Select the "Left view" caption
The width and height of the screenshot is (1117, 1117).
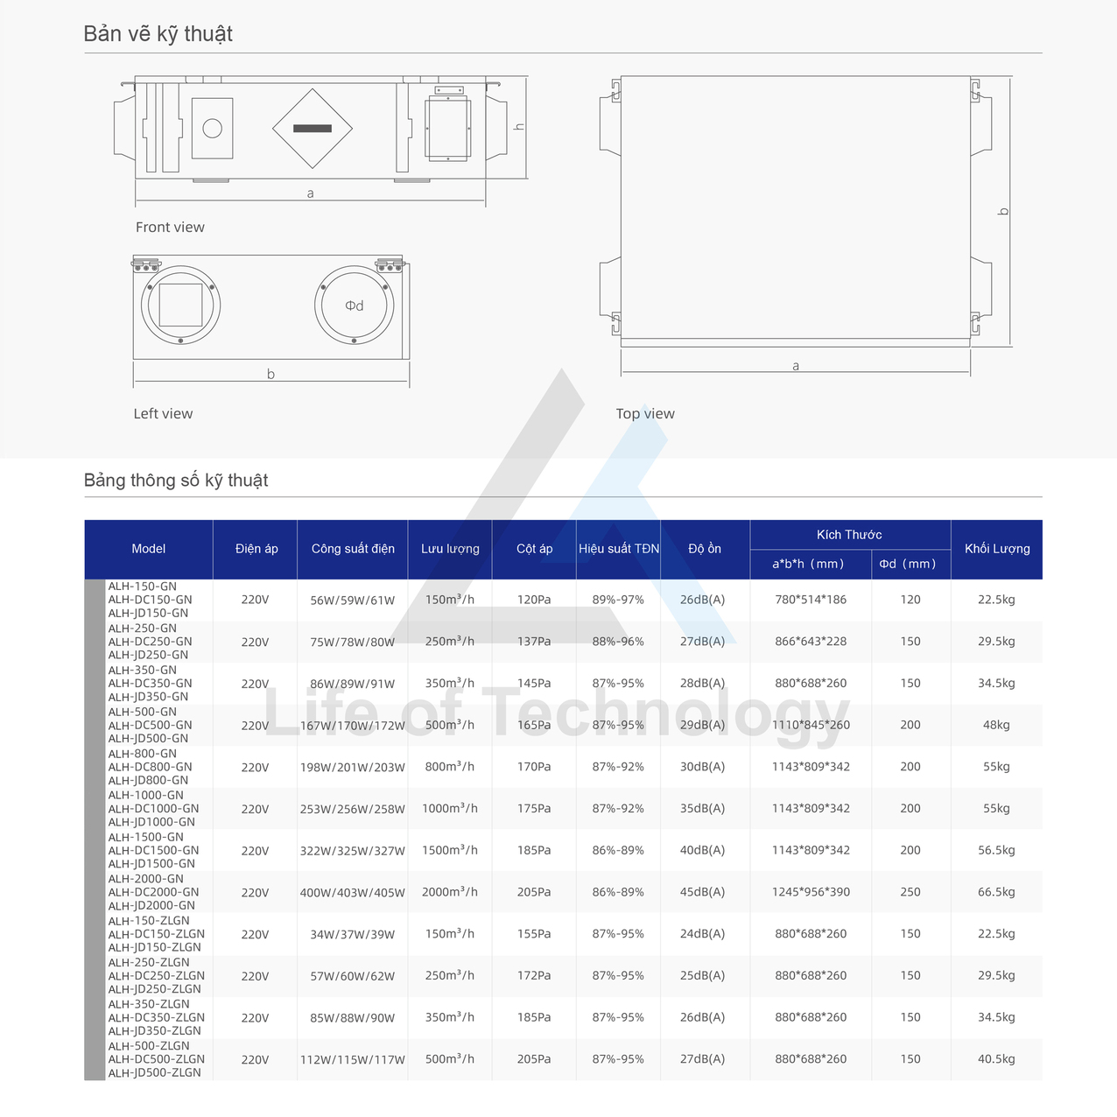click(163, 414)
